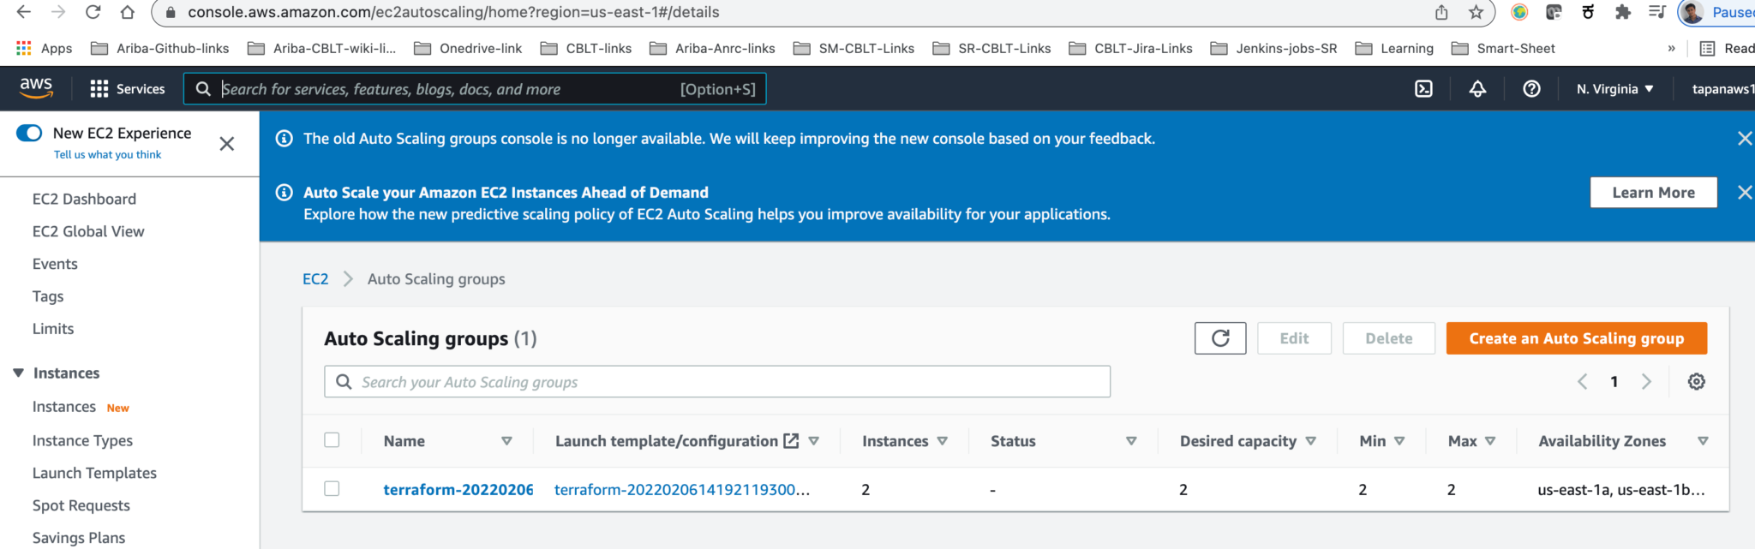Open terraform-20220206 group name link
1755x549 pixels.
458,490
